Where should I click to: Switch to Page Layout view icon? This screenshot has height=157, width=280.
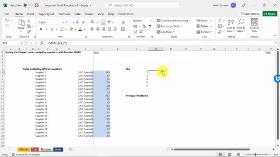click(x=229, y=154)
